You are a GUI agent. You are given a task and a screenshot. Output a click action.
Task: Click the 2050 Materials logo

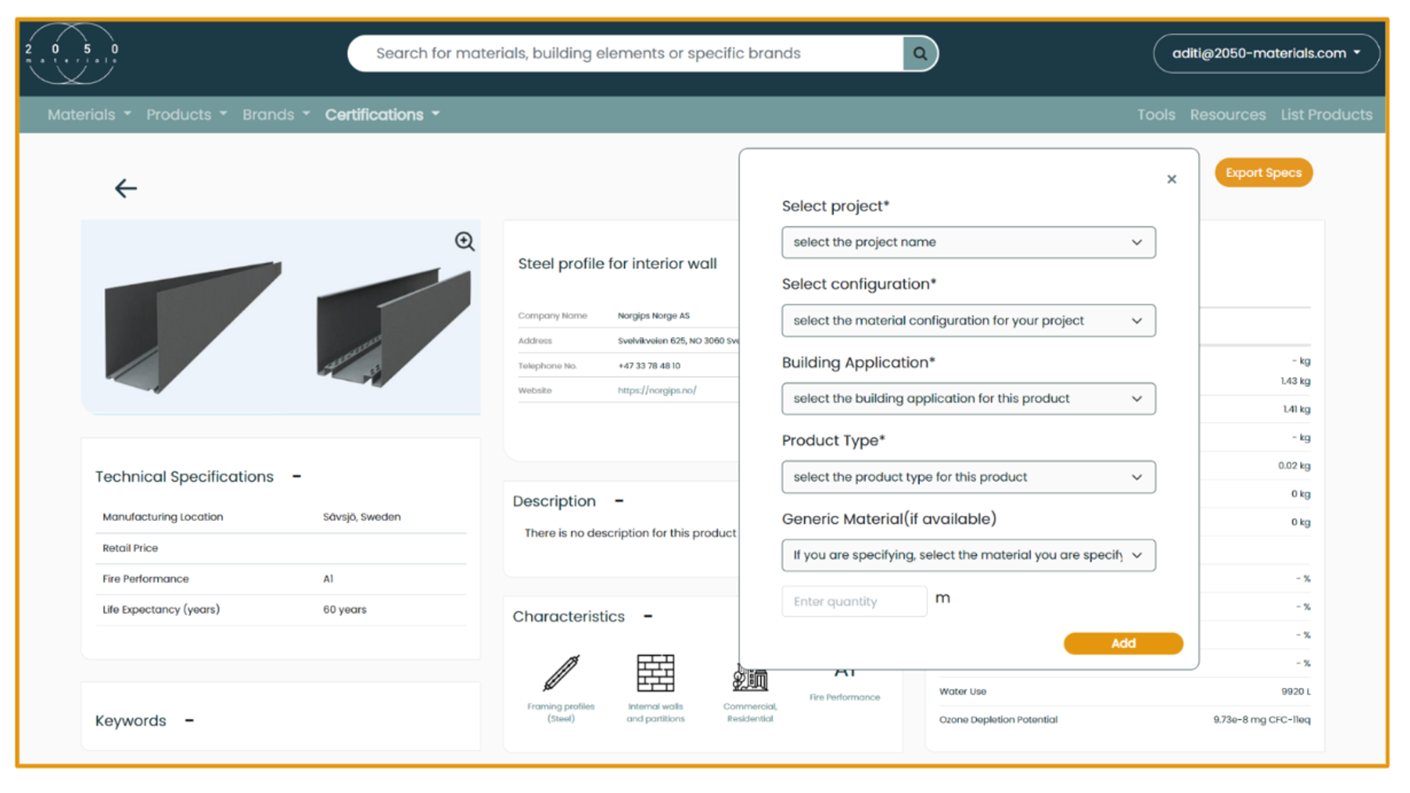(x=71, y=54)
